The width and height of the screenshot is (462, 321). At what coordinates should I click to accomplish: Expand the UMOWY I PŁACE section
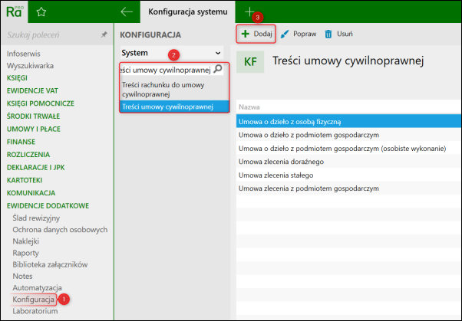34,129
